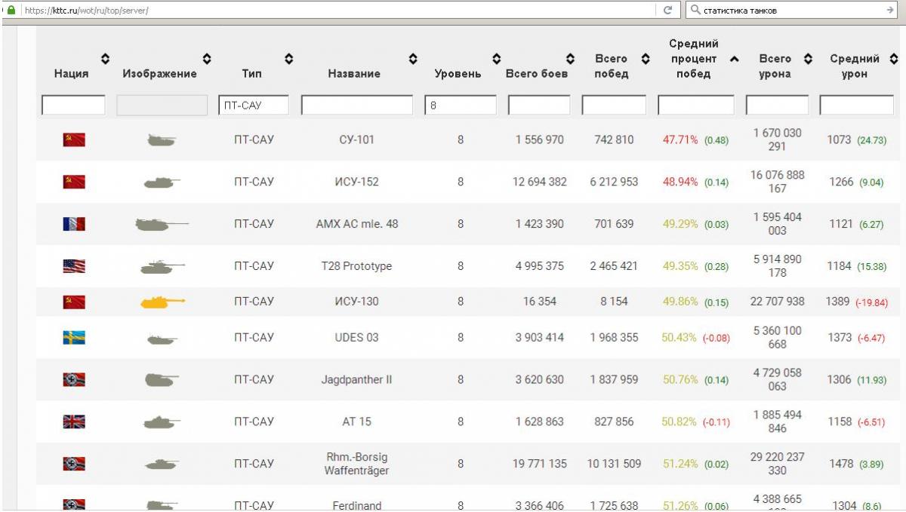
Task: Click the USSR flag in ИСУ-152 row
Action: [x=74, y=182]
